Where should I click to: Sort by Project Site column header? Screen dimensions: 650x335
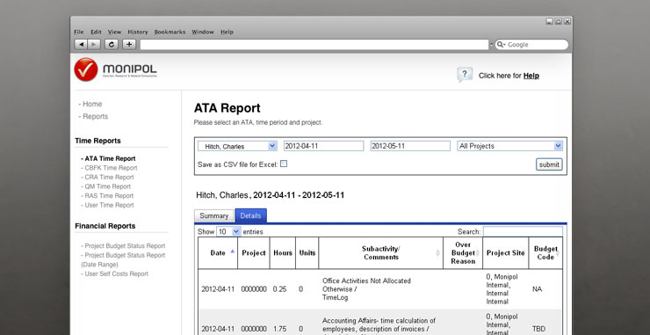pos(506,253)
